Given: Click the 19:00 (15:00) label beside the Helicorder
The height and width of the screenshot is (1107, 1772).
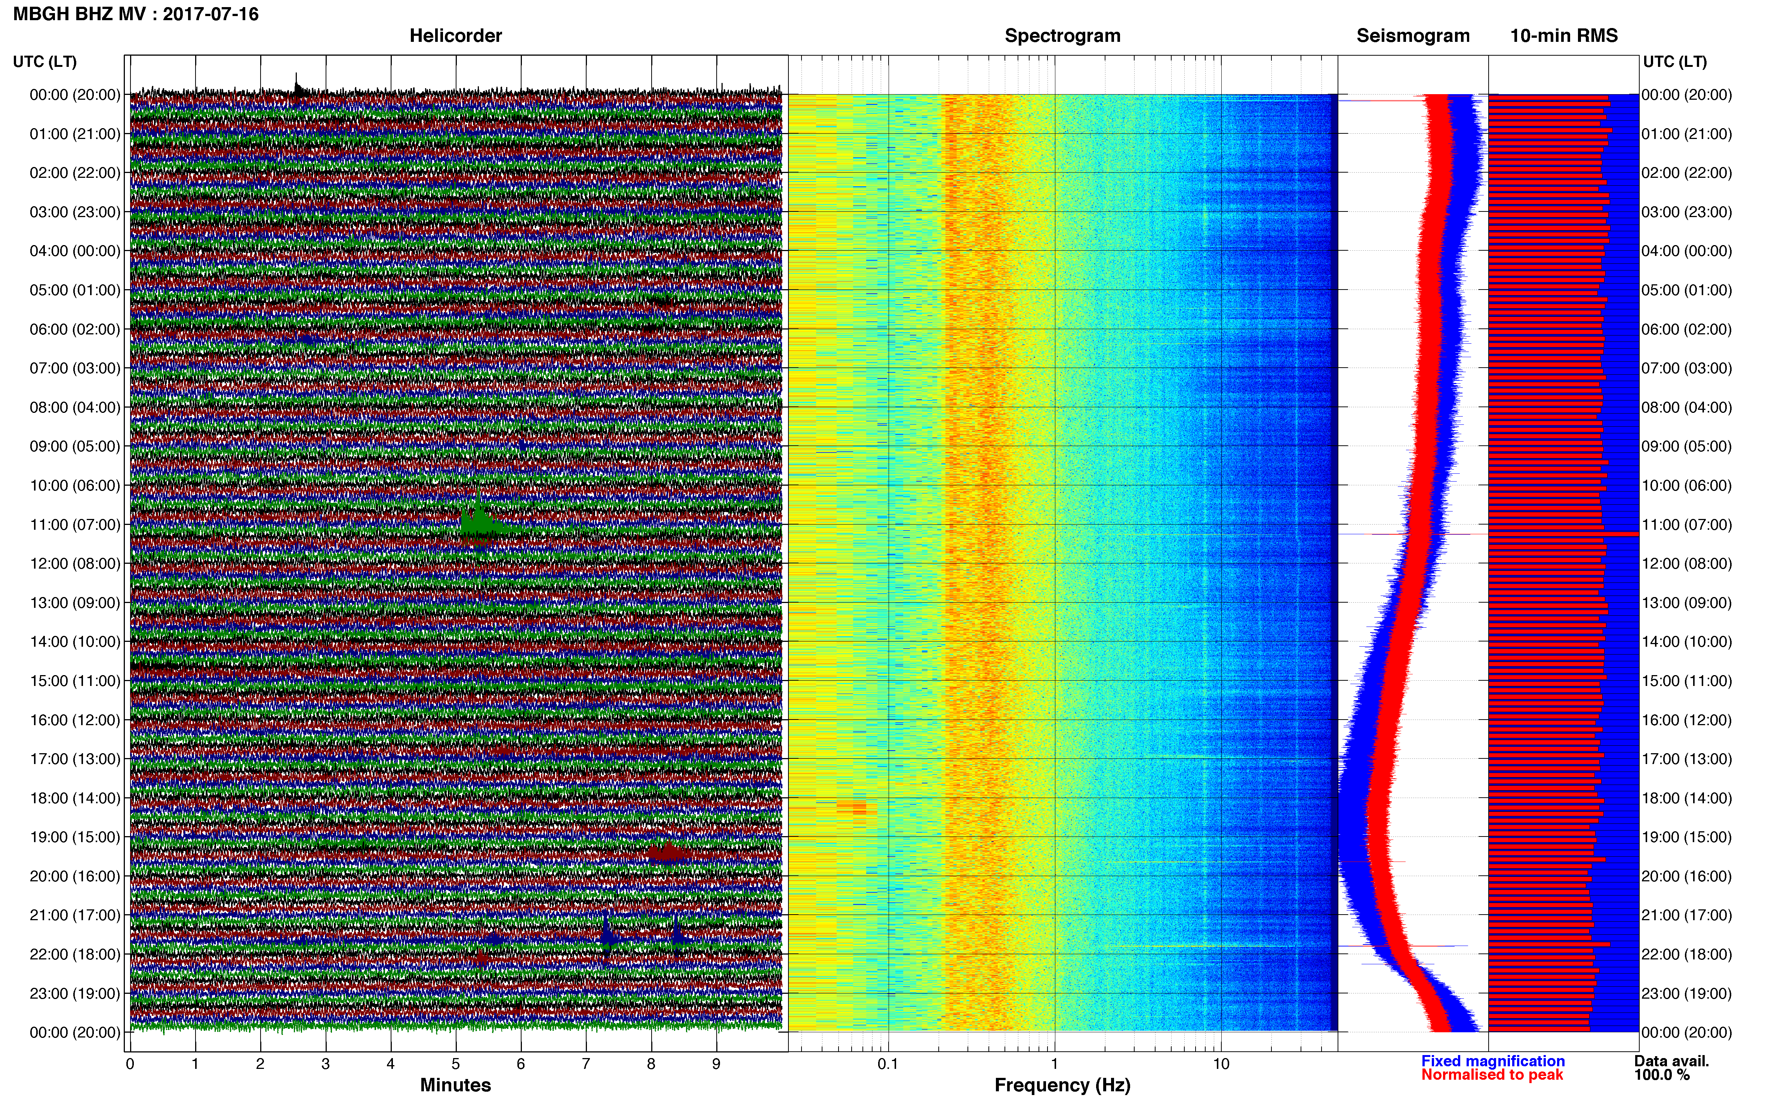Looking at the screenshot, I should tap(75, 837).
